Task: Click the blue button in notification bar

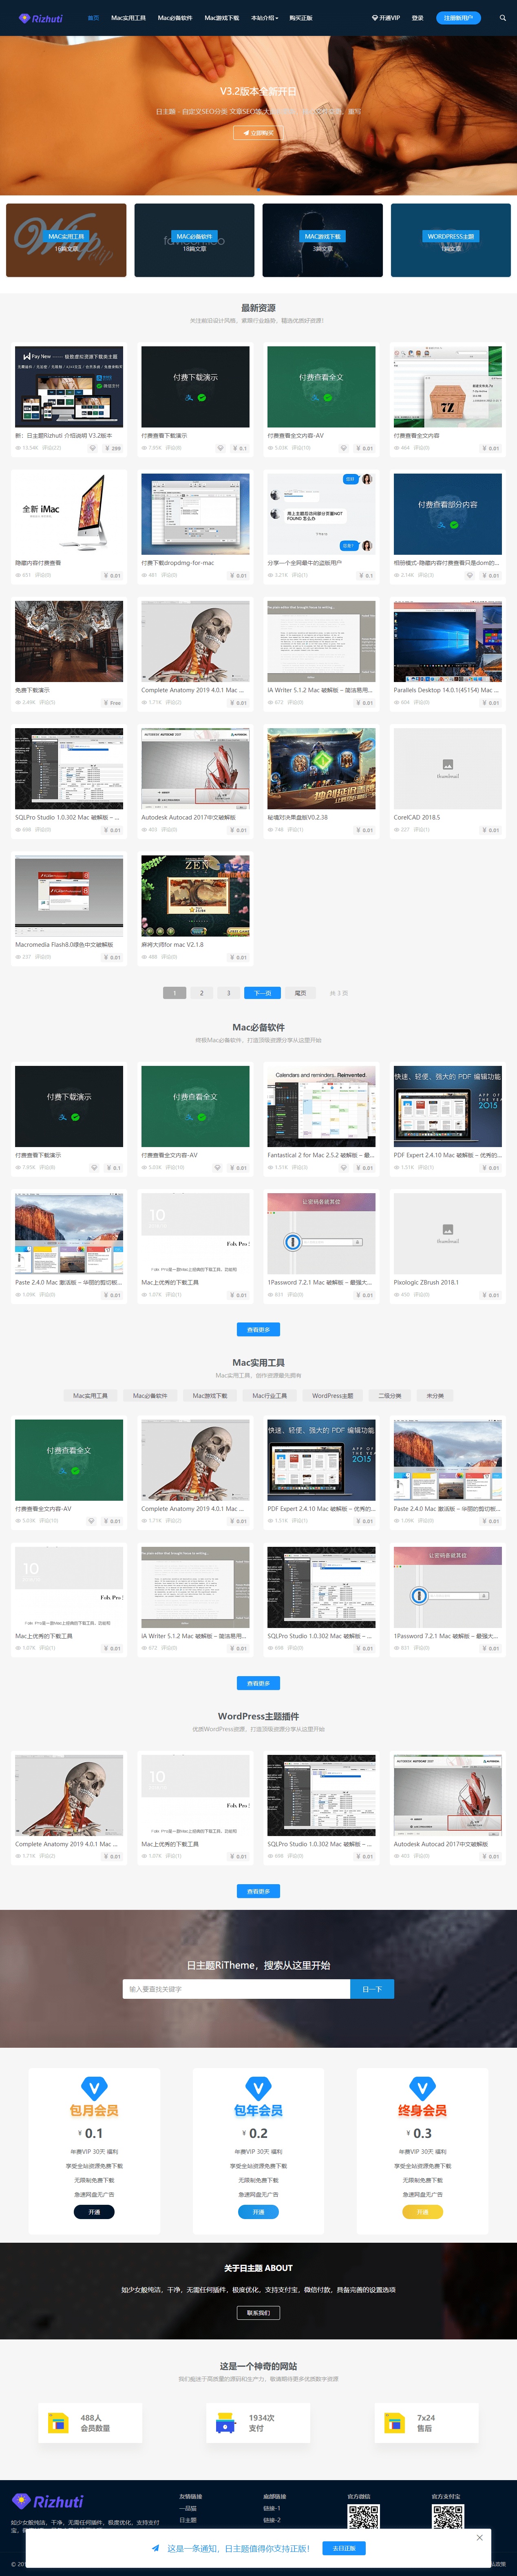Action: point(344,2547)
